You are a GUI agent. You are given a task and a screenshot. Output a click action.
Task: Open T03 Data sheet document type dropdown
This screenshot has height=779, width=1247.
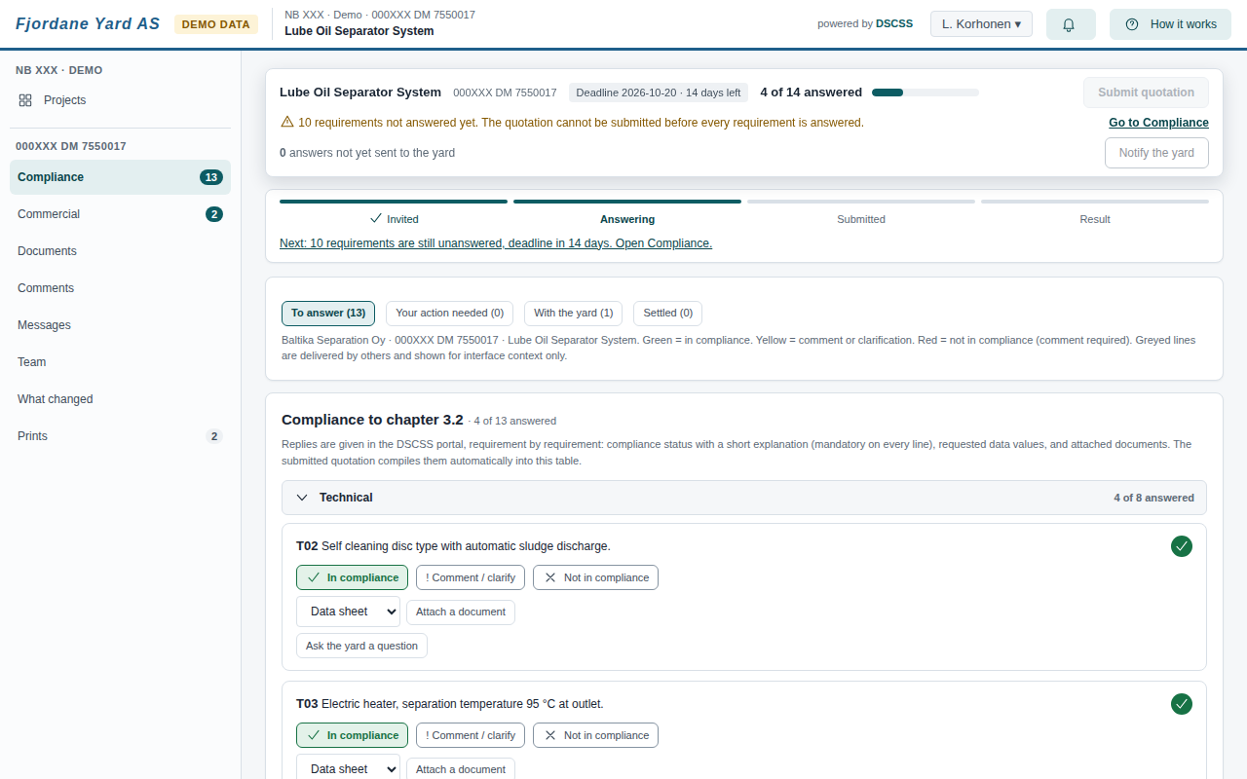pos(348,768)
